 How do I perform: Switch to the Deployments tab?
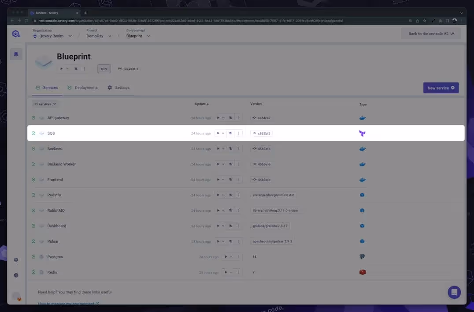coord(83,87)
